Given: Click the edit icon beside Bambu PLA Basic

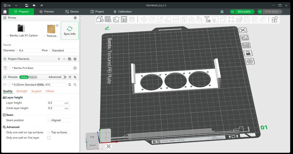Looking at the screenshot, I should tap(75, 68).
